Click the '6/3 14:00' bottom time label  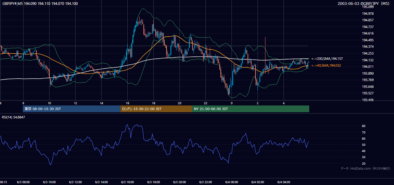101,182
